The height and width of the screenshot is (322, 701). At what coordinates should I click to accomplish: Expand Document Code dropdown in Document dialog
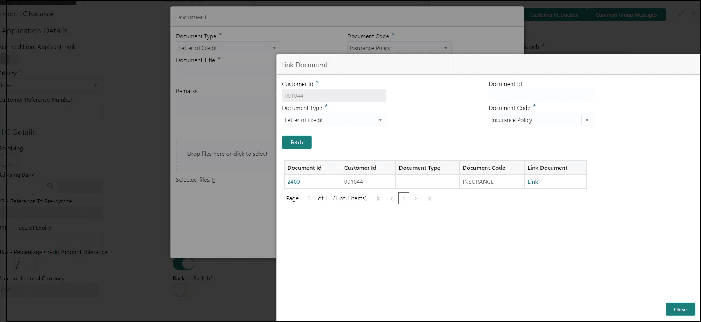coord(446,48)
